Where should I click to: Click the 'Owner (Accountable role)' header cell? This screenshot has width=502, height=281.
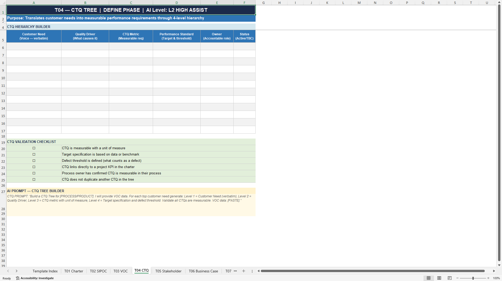coord(217,36)
